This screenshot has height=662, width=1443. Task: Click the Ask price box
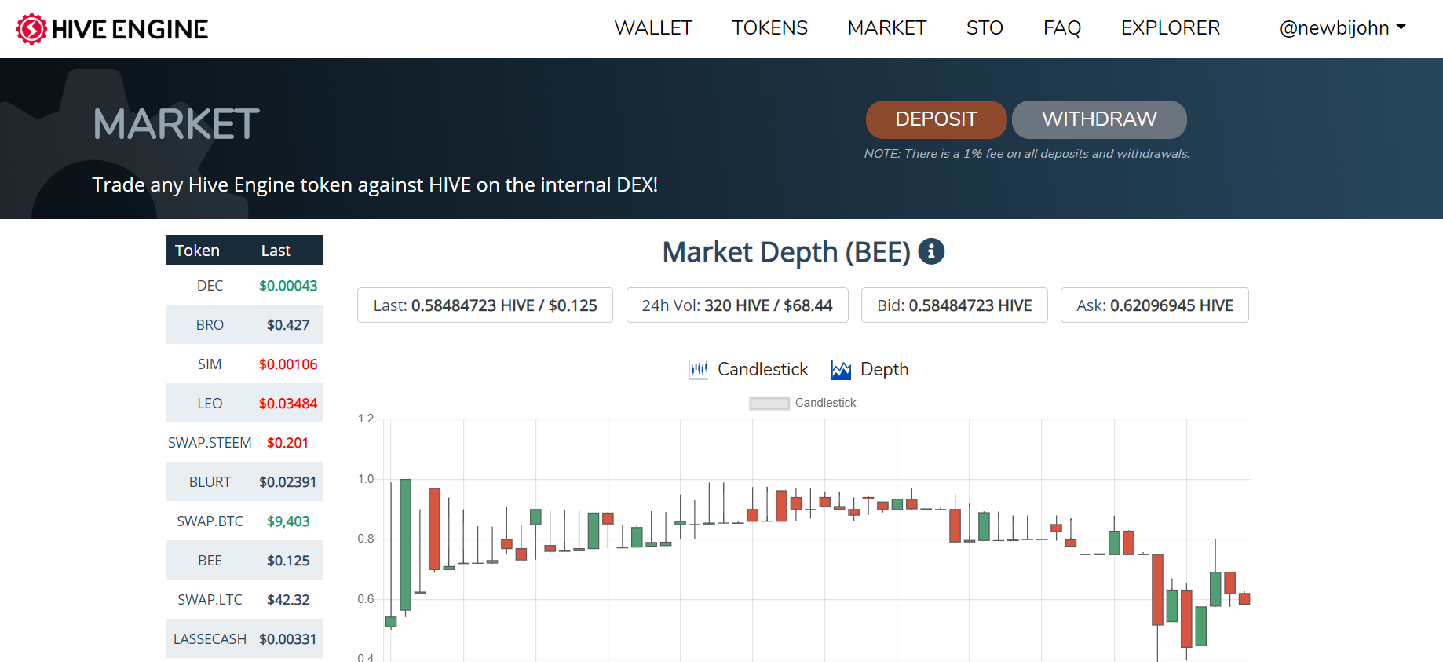click(x=1155, y=305)
